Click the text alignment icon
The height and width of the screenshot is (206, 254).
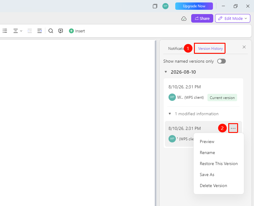[x=16, y=31]
